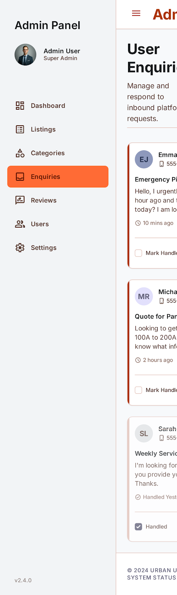Click the Admin User profile photo
The height and width of the screenshot is (595, 177).
26,55
